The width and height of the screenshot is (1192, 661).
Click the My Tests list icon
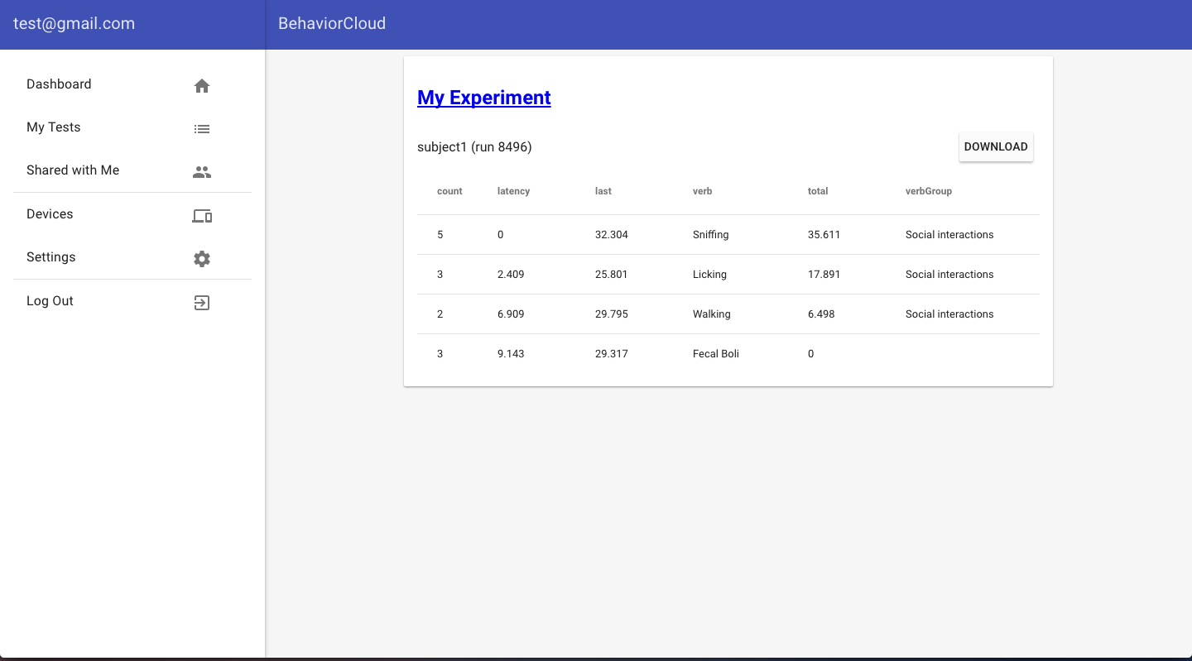[x=202, y=129]
